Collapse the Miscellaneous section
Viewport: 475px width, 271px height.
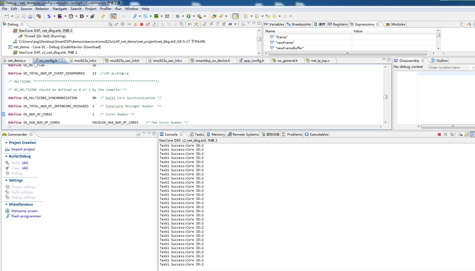6,204
